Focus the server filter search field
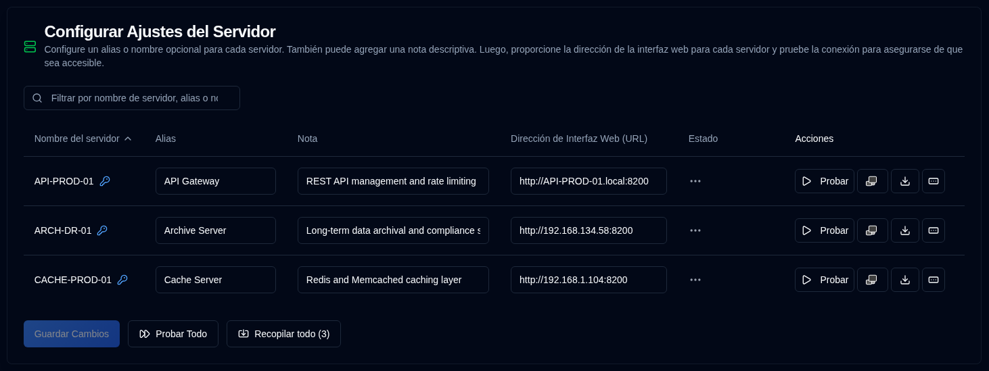 [132, 98]
